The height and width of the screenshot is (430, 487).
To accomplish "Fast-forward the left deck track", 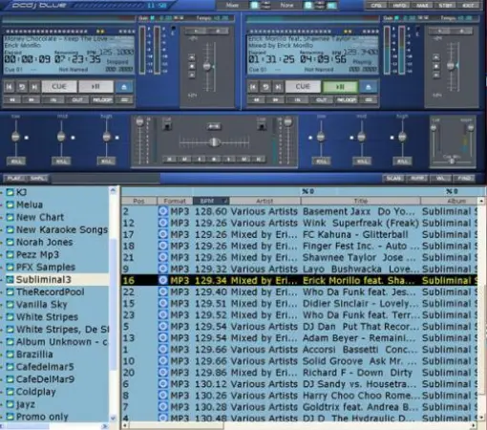I will (x=32, y=99).
